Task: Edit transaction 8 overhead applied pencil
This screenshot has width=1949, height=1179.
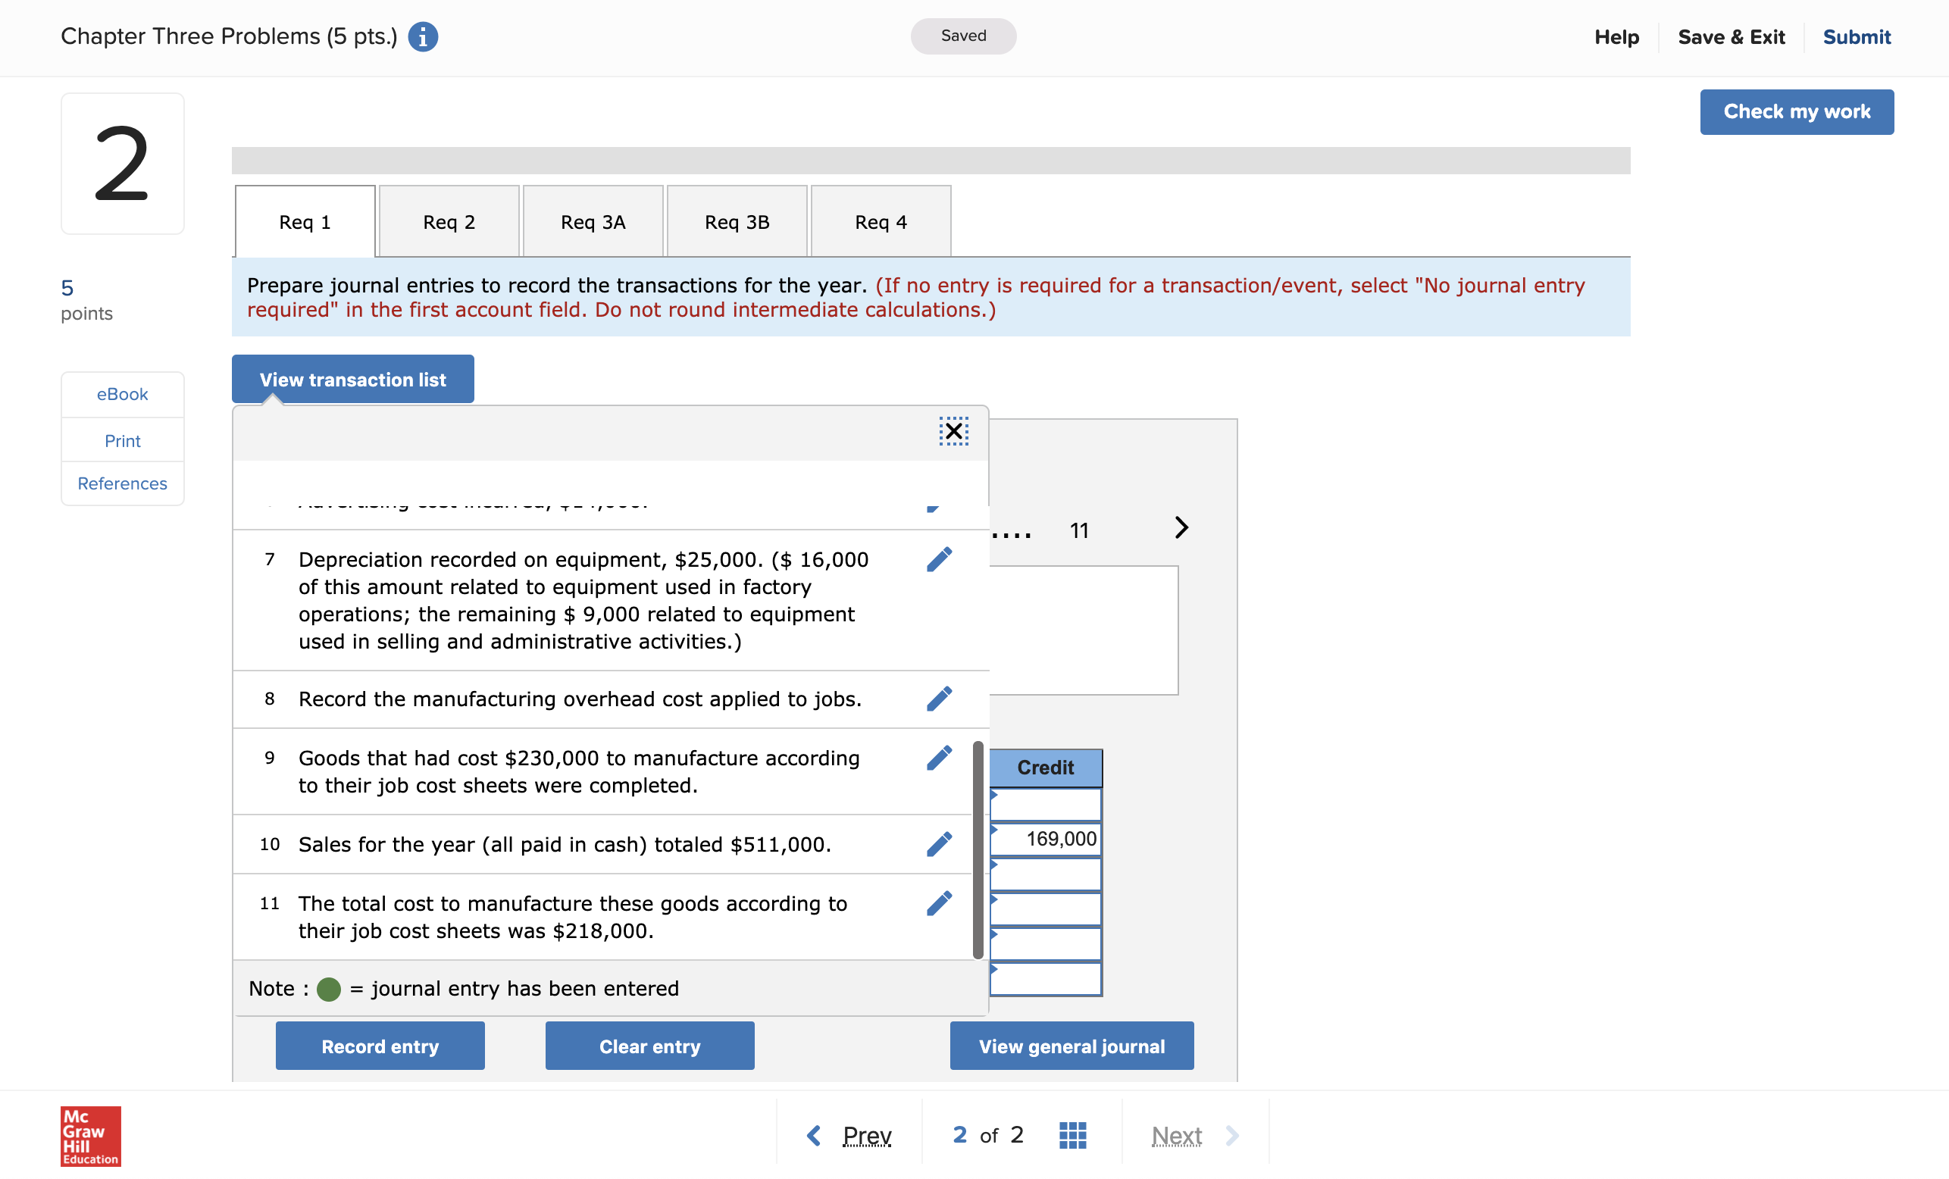Action: pos(939,698)
